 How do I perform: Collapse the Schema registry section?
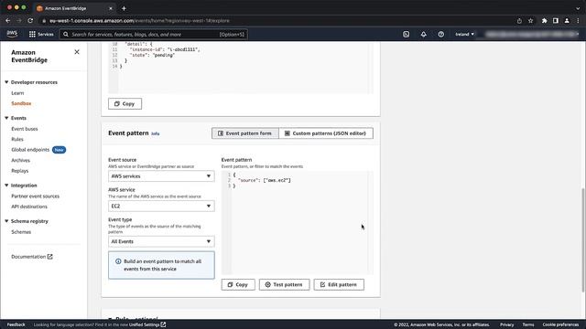(x=6, y=221)
